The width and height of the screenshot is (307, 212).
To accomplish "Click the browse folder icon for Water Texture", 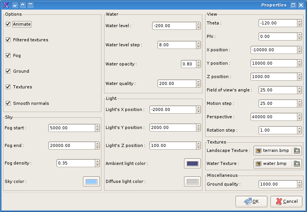I will pos(297,164).
